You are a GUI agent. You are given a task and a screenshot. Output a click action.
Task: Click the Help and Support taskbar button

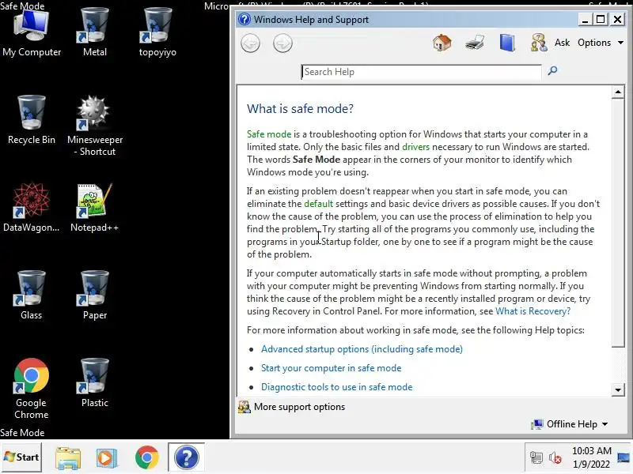tap(187, 457)
